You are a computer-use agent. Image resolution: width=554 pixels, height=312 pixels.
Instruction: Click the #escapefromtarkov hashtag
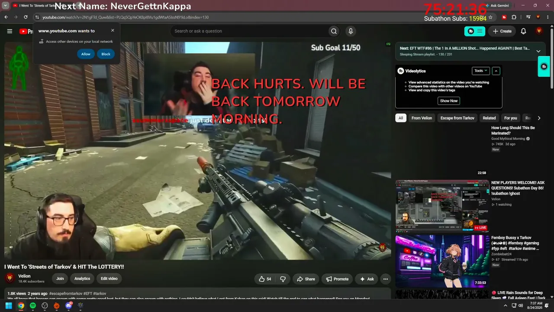tap(65, 293)
